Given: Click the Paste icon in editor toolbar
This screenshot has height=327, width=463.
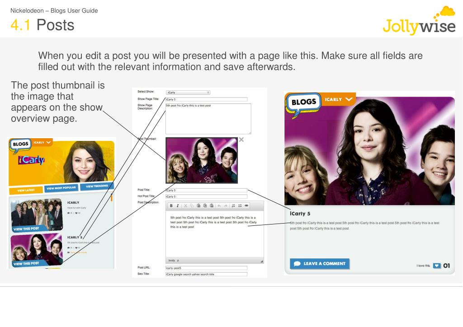Looking at the screenshot, I should 198,206.
